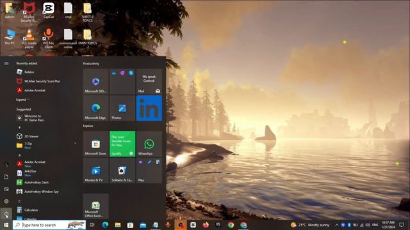Open the green Spotify tile
Viewport: 410px width, 230px height.
coord(122,144)
